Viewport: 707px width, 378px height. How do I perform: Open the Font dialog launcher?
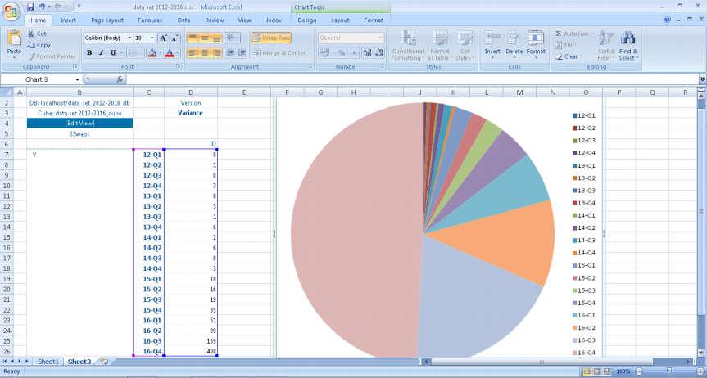coord(179,66)
